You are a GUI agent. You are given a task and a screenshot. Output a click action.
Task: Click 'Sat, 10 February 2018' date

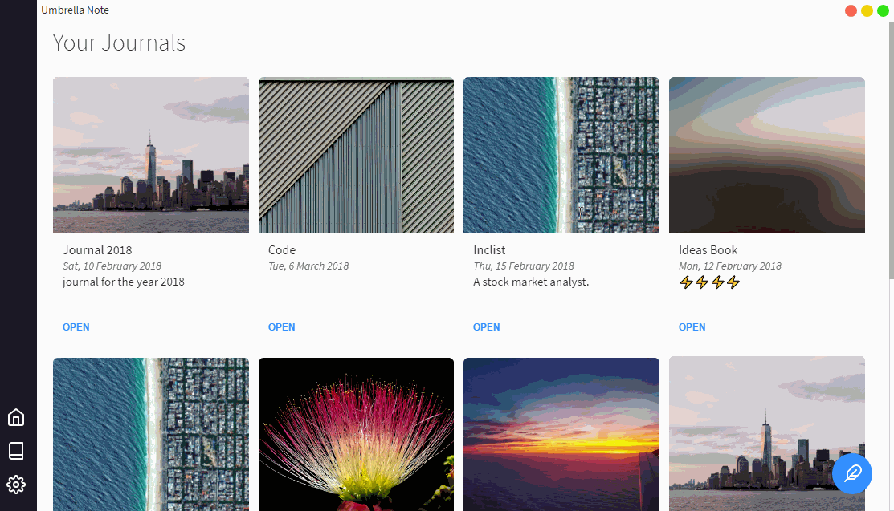click(112, 266)
